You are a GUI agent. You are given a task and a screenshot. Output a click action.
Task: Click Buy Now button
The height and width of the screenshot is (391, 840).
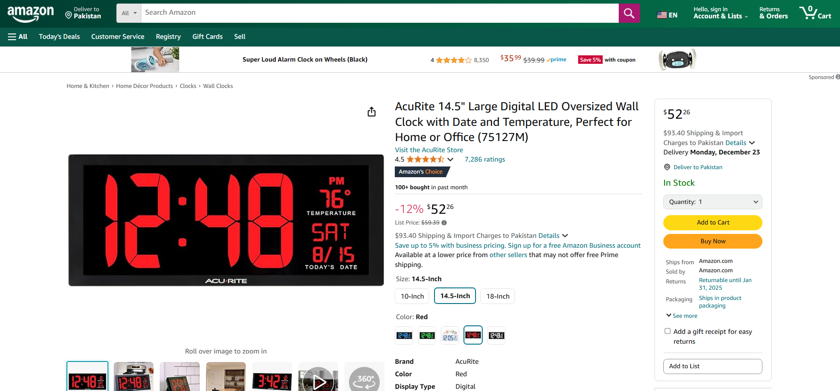click(x=712, y=241)
